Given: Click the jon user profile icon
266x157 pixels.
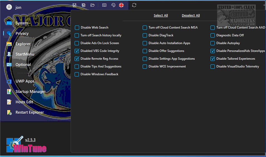Looking at the screenshot, I should point(9,7).
